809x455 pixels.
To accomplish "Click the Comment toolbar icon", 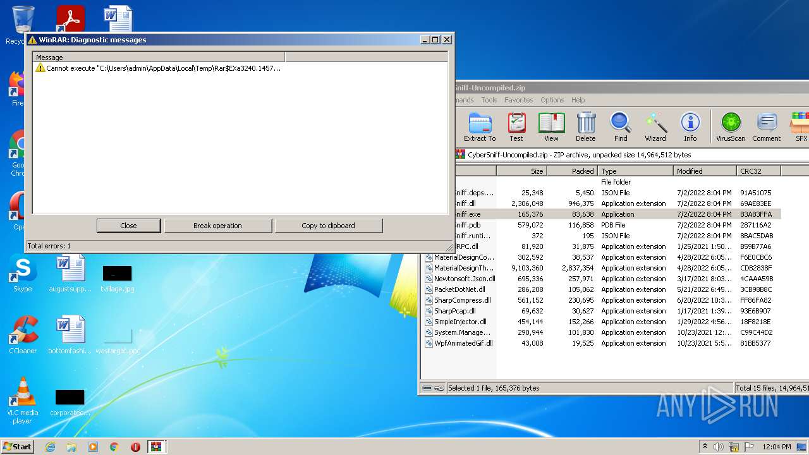I will click(x=766, y=126).
